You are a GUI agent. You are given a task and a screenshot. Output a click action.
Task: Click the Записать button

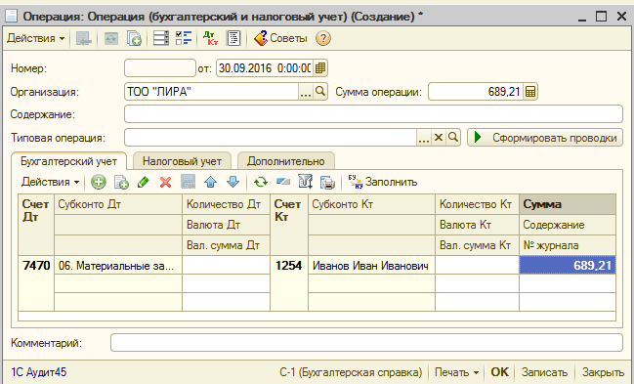[x=544, y=372]
